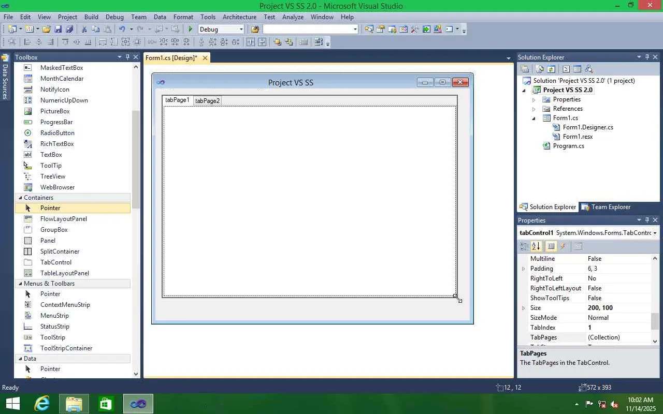Screen dimensions: 663x414
Task: Click the Windows Start button
Action: (12, 404)
